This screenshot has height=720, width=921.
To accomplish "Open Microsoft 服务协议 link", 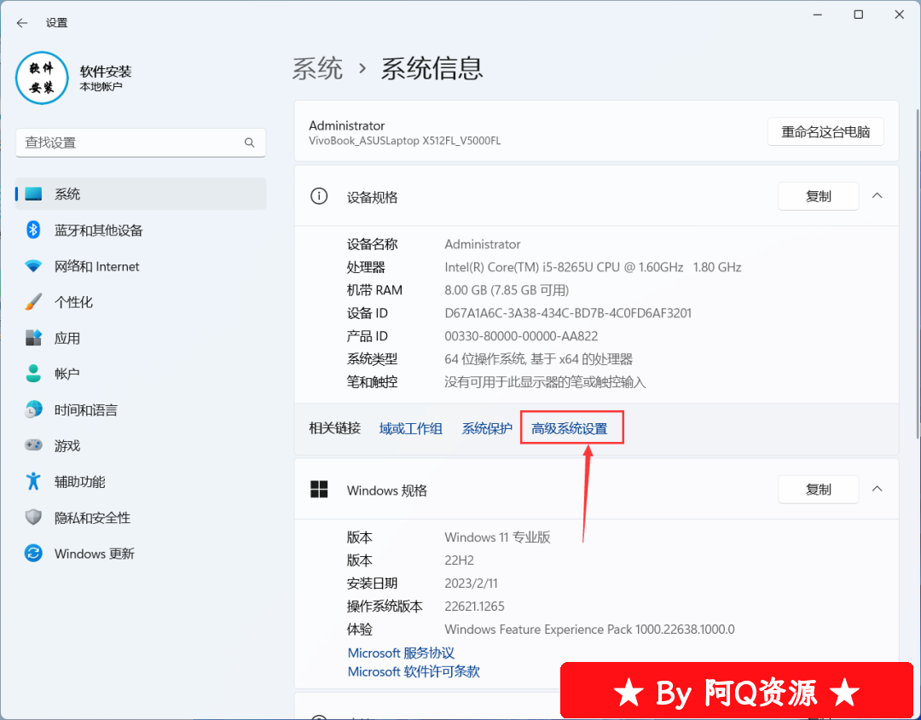I will coord(401,653).
